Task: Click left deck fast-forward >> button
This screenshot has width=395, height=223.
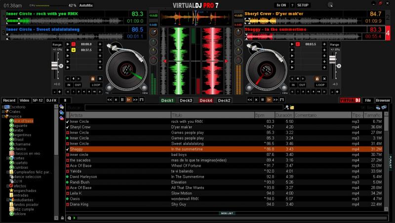Action: click(135, 100)
